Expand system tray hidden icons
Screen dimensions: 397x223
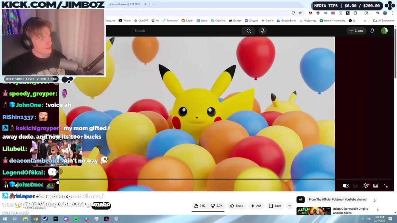363,219
